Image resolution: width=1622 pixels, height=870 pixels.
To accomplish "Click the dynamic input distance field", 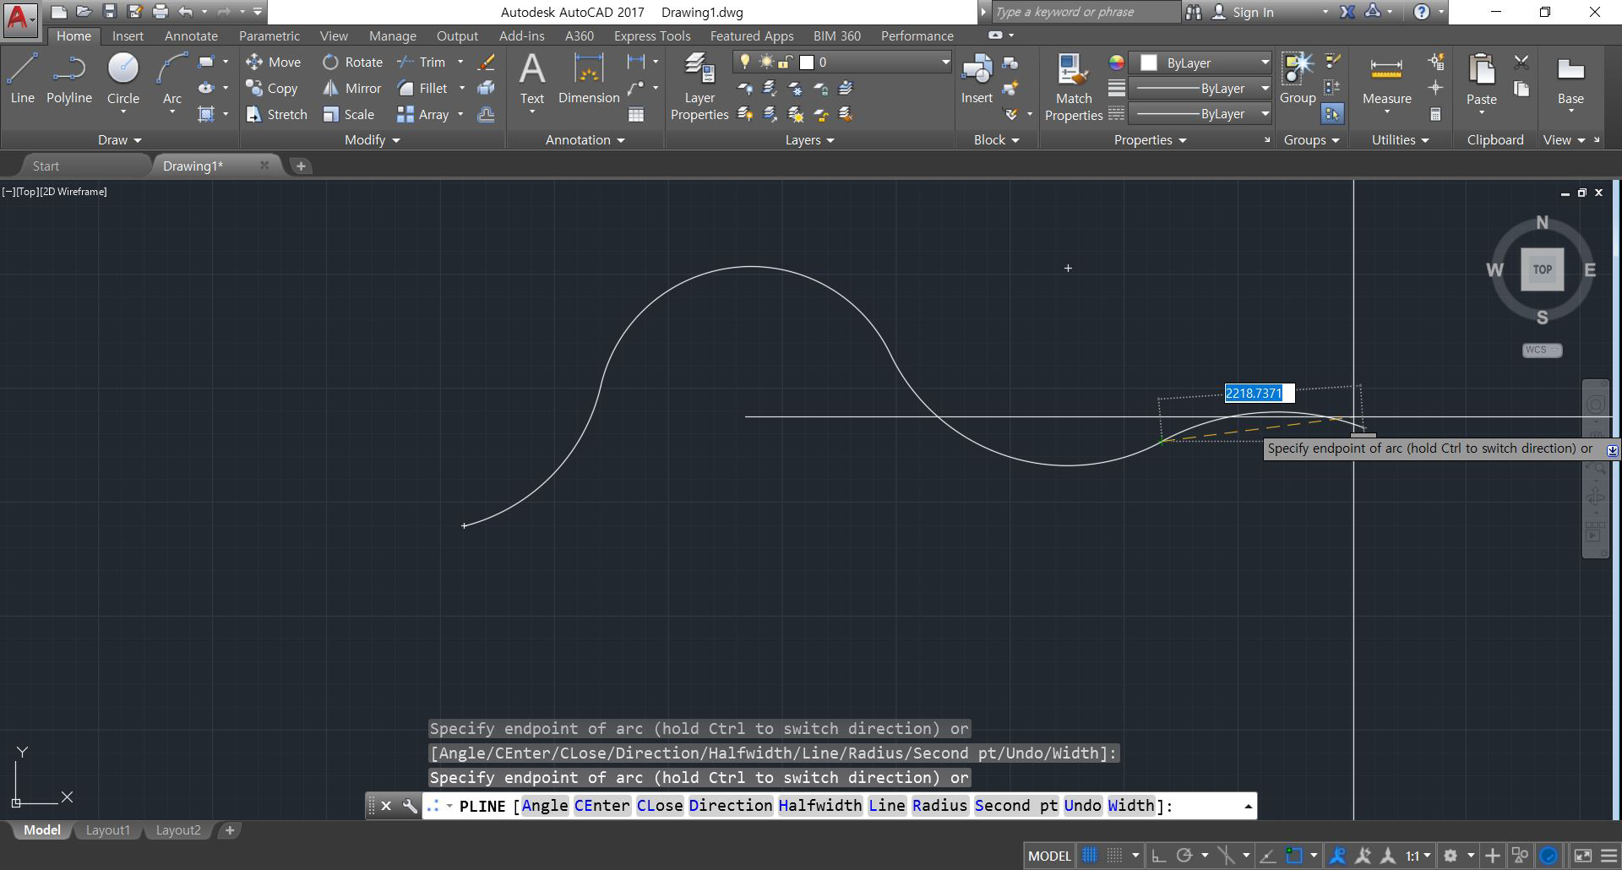I will click(x=1259, y=393).
